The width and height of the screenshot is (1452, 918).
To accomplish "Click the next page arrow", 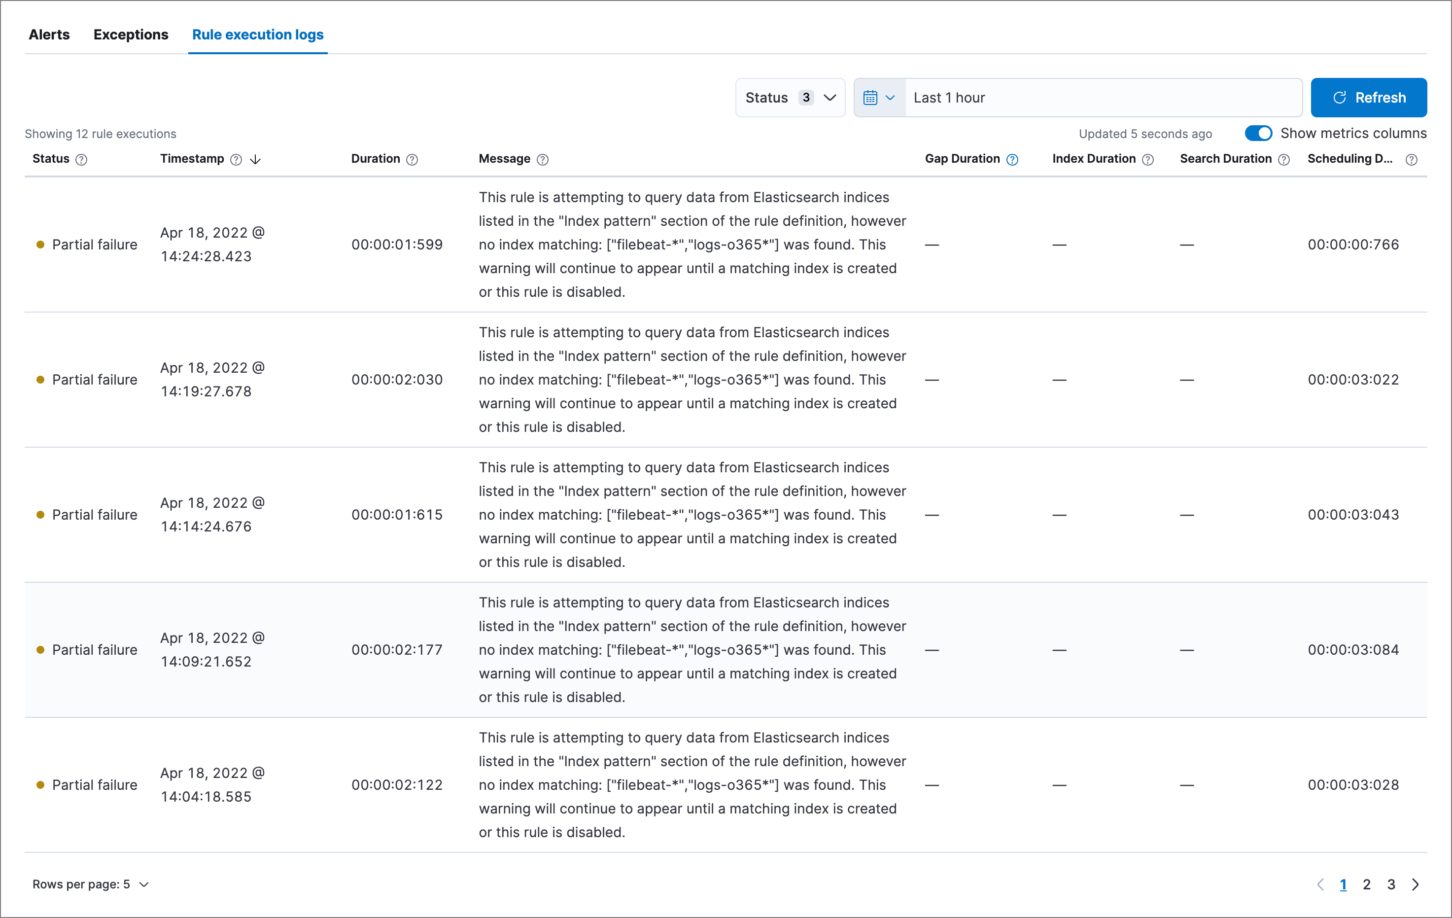I will click(x=1415, y=884).
